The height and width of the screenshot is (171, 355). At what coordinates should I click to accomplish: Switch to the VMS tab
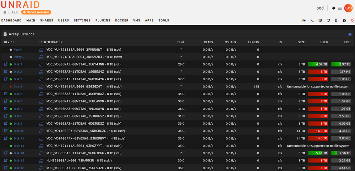(x=137, y=20)
